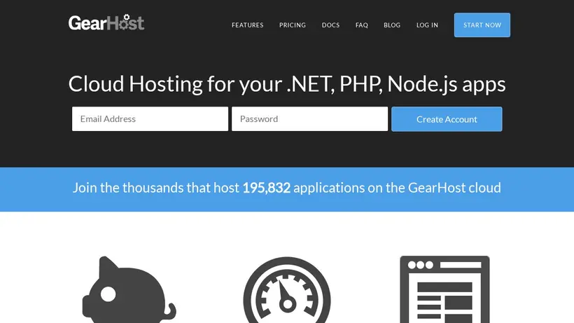Focus the Password field
Screen dimensions: 574x323
tap(309, 118)
